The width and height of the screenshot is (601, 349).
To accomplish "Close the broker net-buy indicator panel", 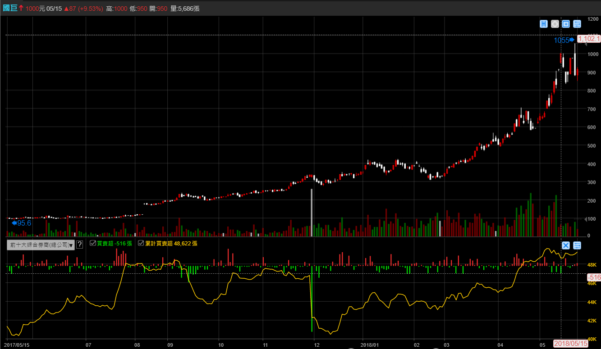I will (566, 245).
